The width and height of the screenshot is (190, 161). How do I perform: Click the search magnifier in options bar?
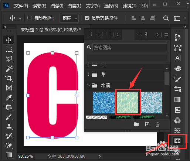pos(166,18)
